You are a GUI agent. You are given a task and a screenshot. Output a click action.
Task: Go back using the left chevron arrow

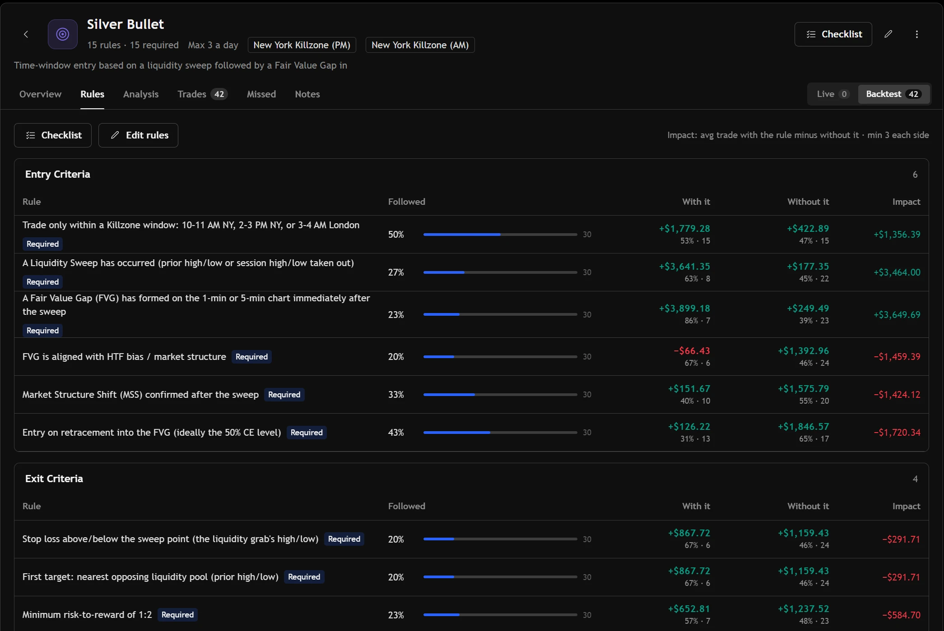click(x=26, y=34)
